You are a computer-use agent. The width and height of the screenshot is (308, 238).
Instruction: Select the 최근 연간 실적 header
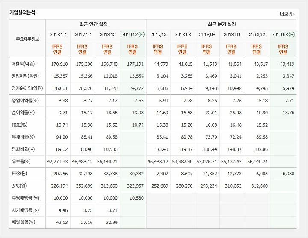coord(93,24)
